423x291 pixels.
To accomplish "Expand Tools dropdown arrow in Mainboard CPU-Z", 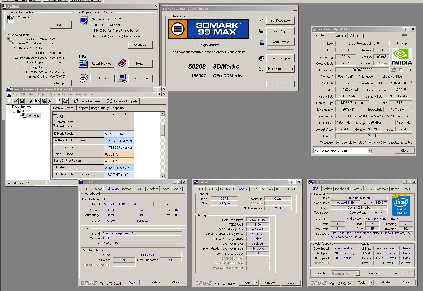I will point(141,282).
